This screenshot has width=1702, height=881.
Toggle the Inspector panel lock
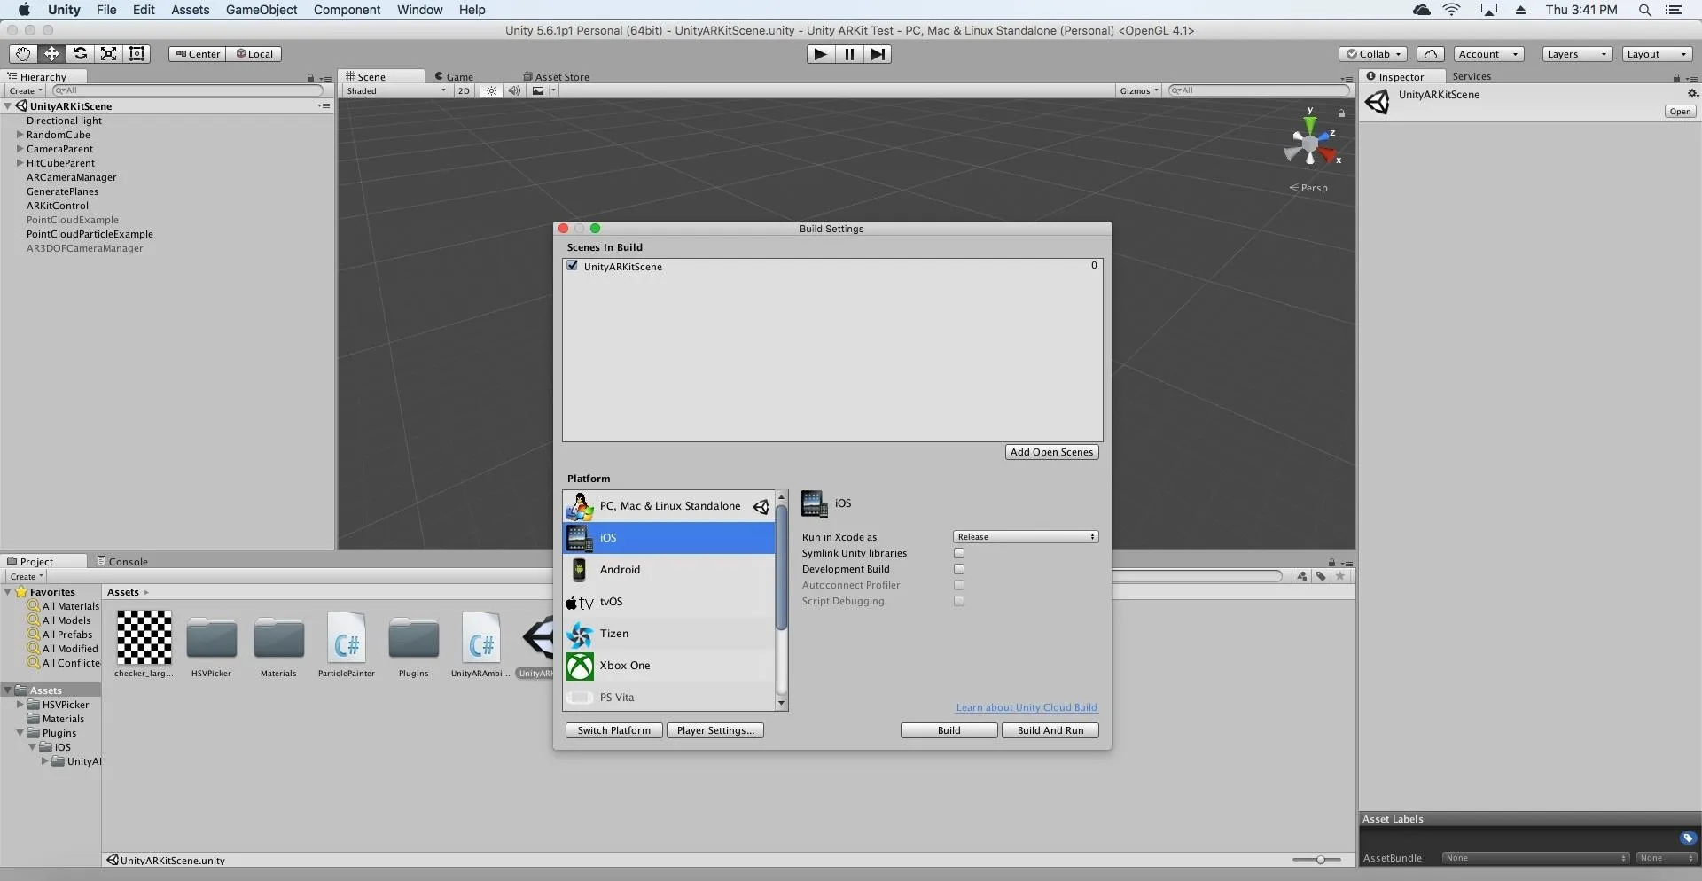1676,78
